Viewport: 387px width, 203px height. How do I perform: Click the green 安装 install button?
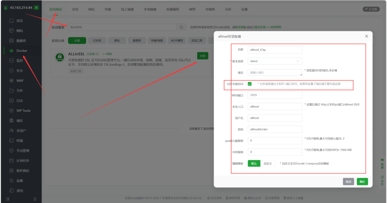(x=203, y=56)
